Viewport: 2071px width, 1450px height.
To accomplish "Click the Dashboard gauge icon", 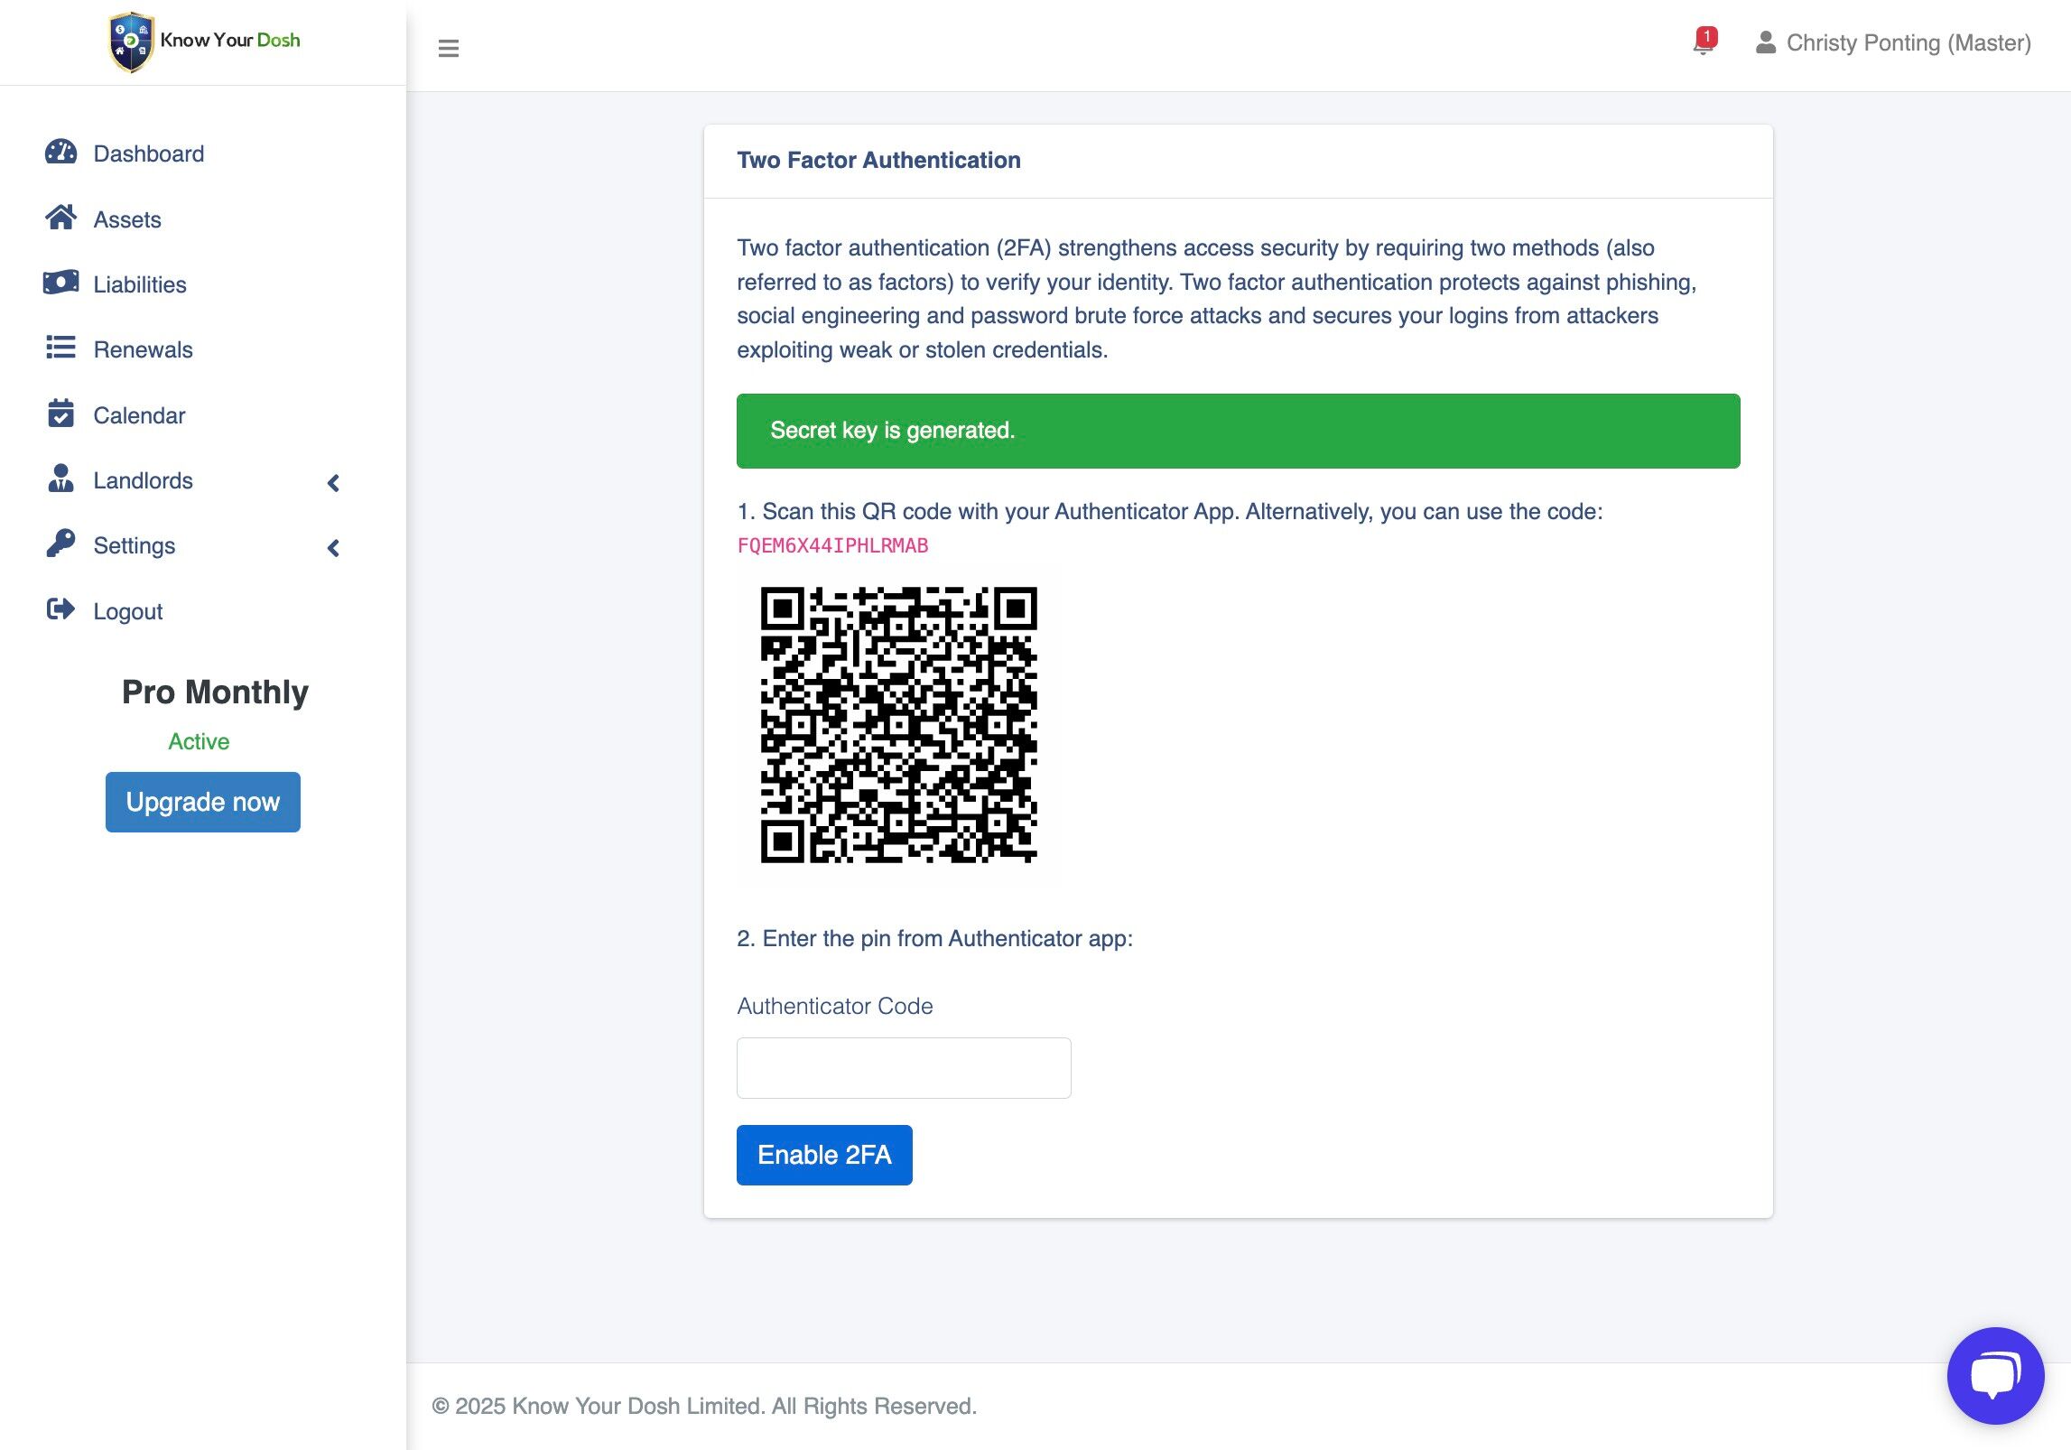I will coord(60,153).
